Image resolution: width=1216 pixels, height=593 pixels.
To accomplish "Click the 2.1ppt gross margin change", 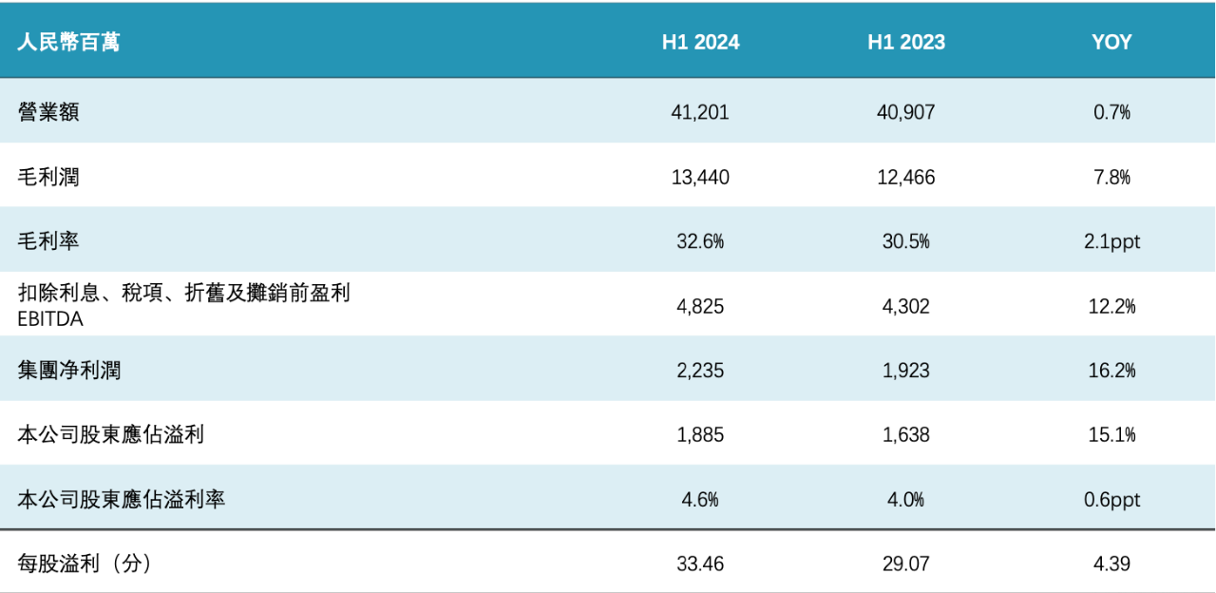I will coord(1111,241).
